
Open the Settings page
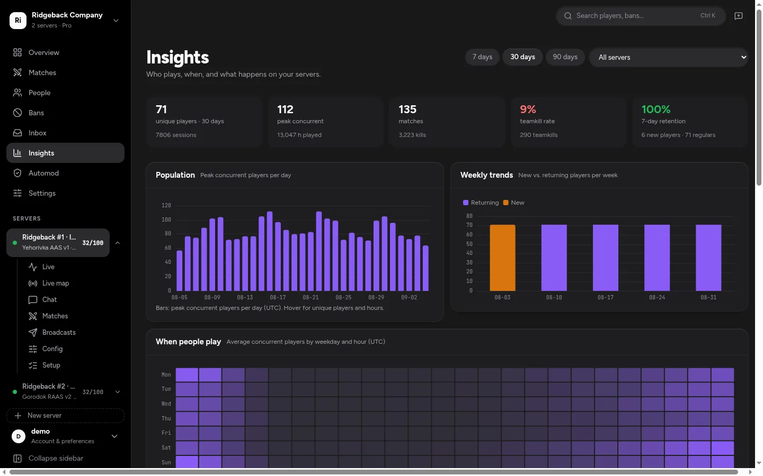point(65,193)
